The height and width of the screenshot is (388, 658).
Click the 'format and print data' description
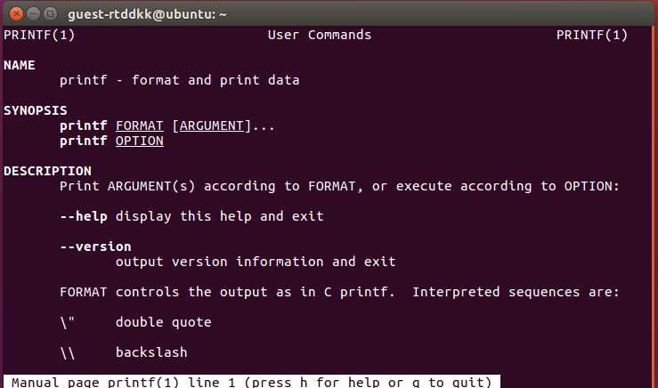click(x=215, y=80)
